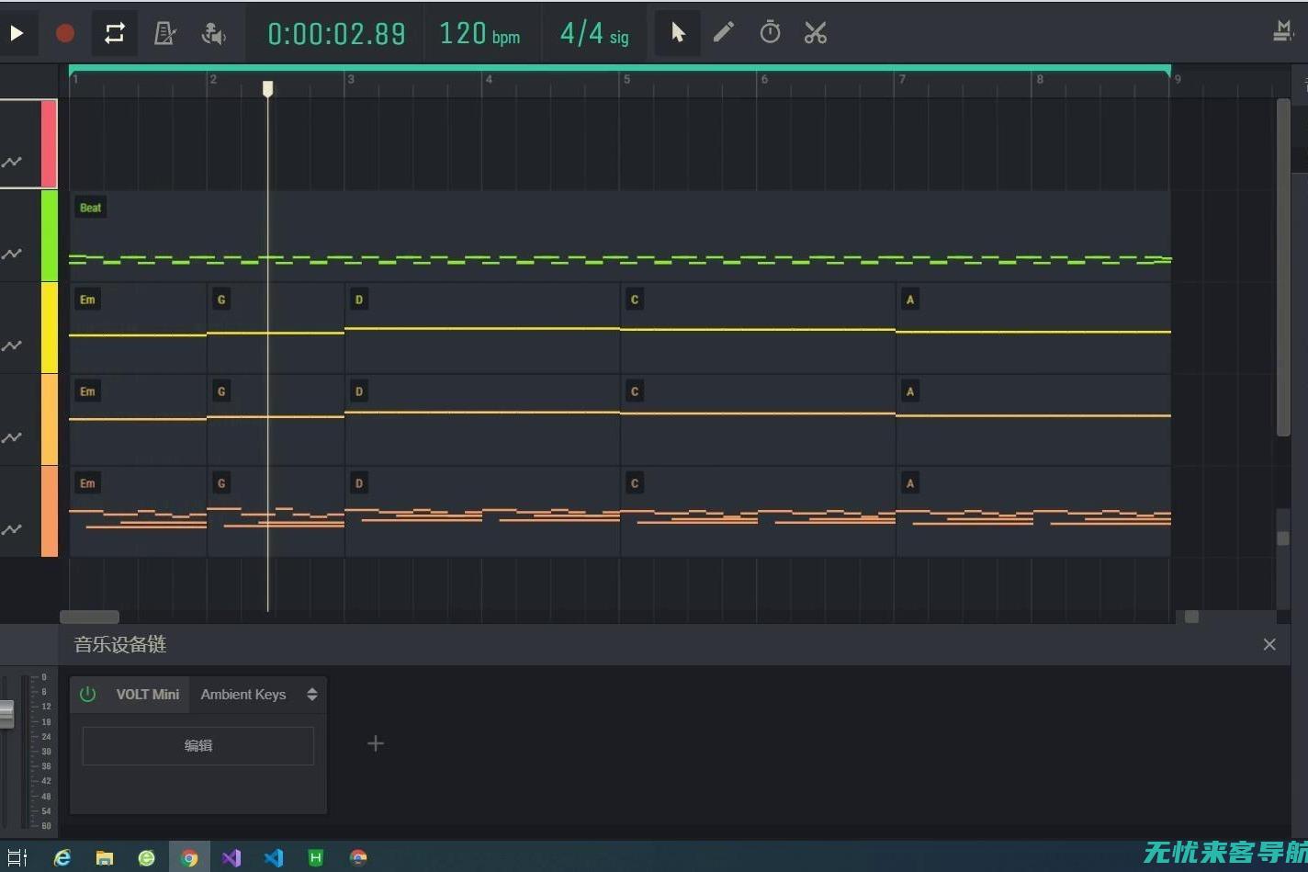Viewport: 1308px width, 872px height.
Task: Select the G clip on the yellow track
Action: 276,328
